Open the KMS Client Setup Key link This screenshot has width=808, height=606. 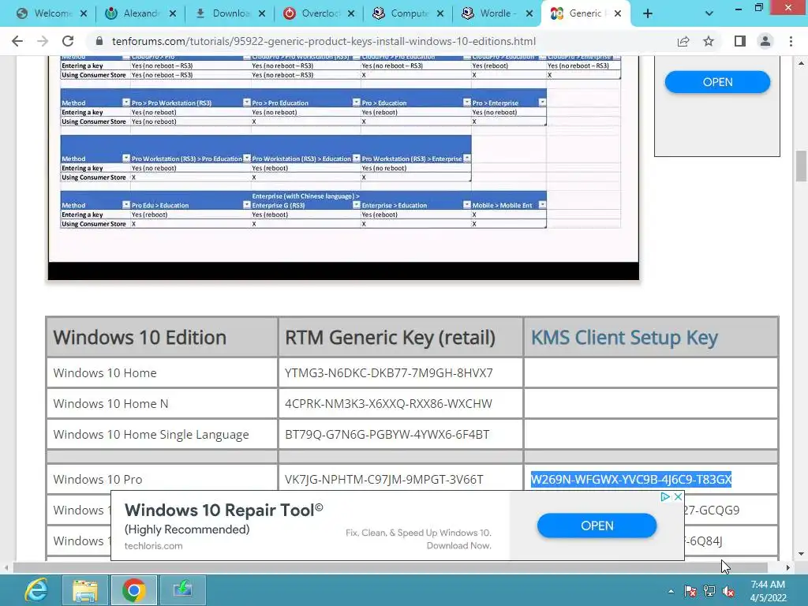tap(624, 338)
